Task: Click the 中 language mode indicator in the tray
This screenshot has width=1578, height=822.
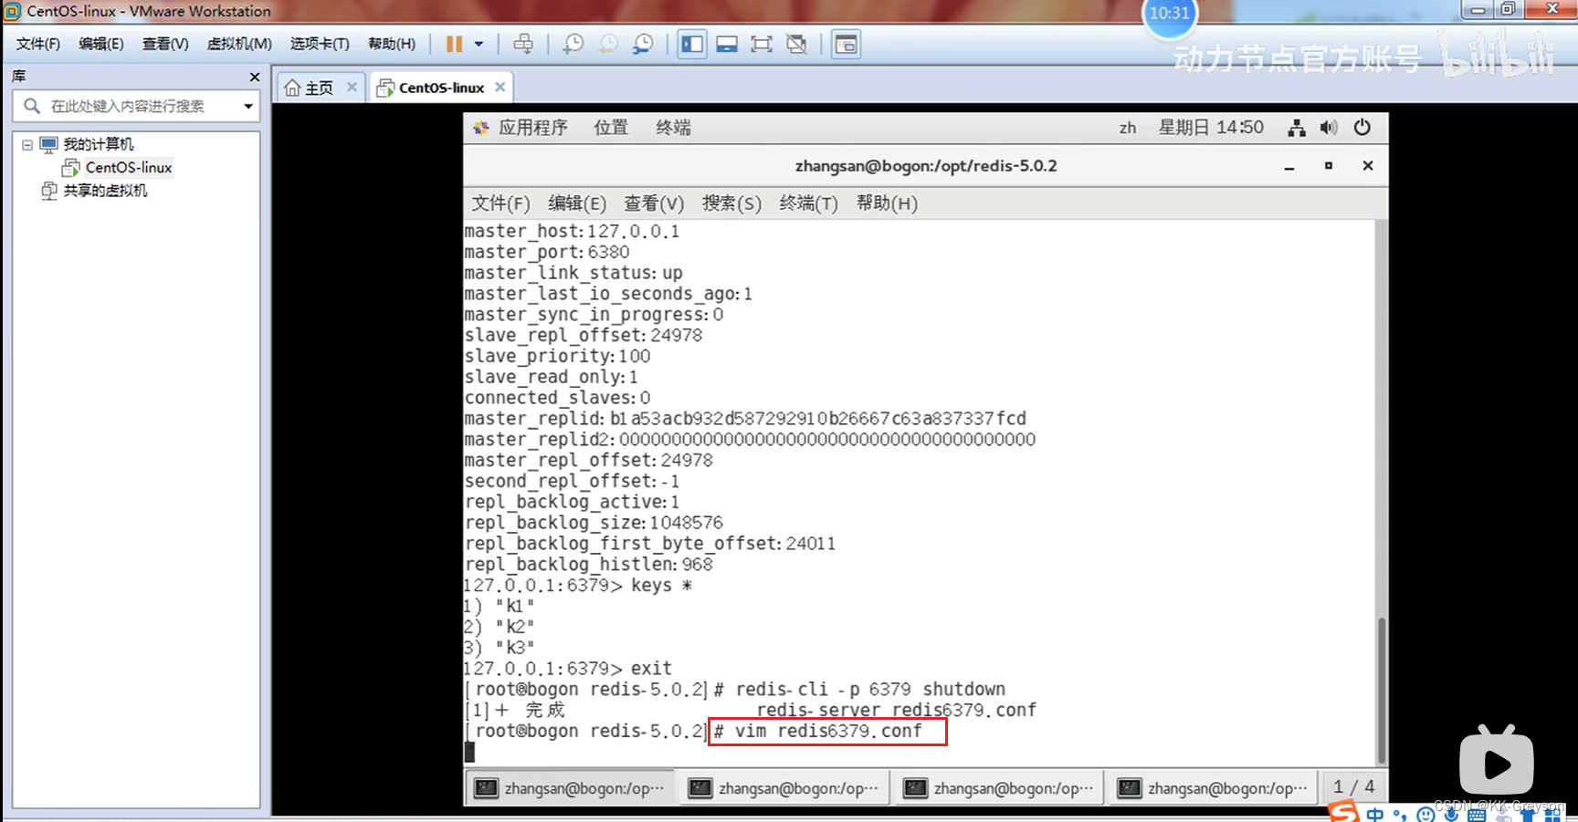Action: coord(1375,814)
